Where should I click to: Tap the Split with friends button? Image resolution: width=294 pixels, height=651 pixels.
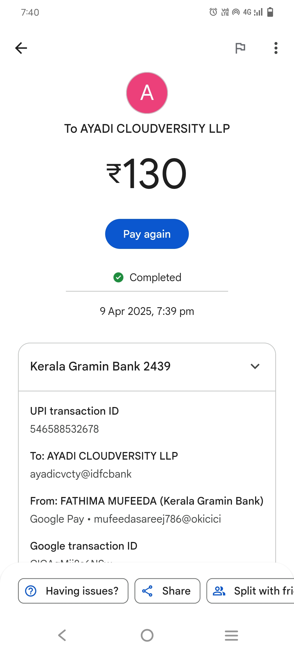coord(250,591)
